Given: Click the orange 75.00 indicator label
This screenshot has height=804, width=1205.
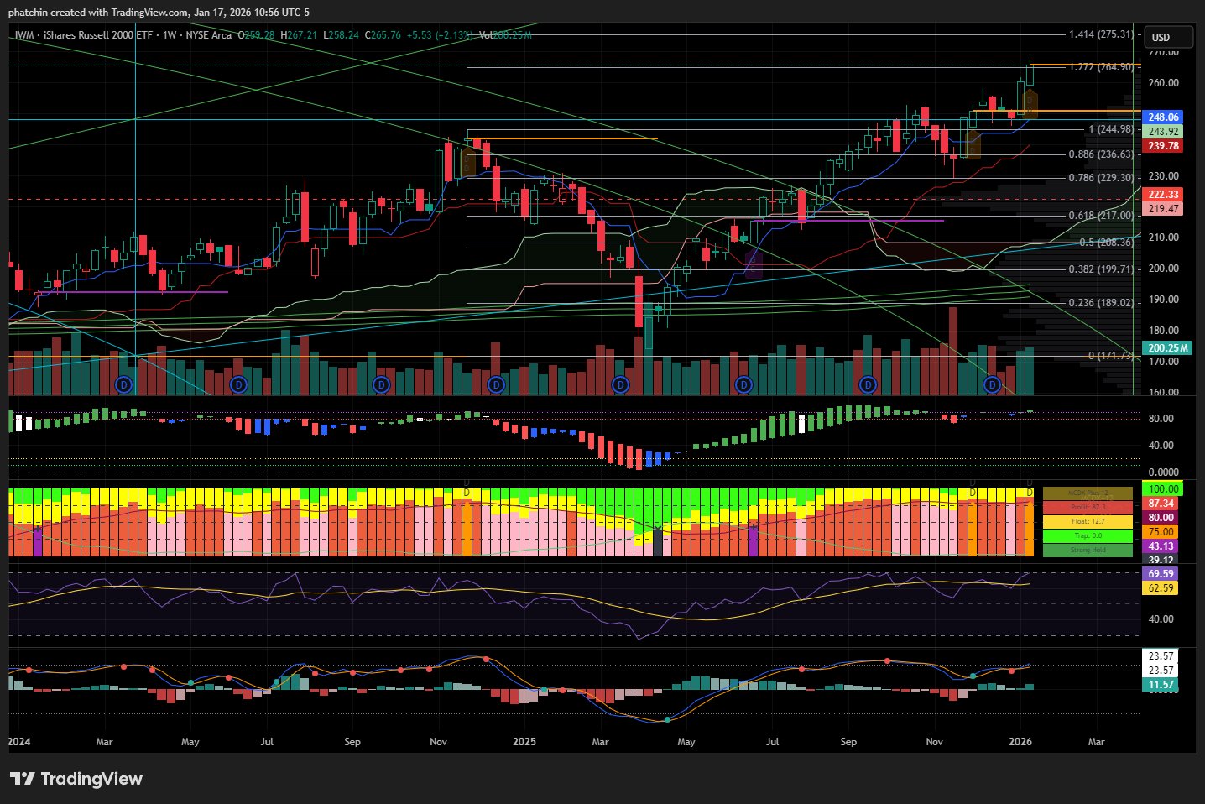Looking at the screenshot, I should tap(1163, 532).
